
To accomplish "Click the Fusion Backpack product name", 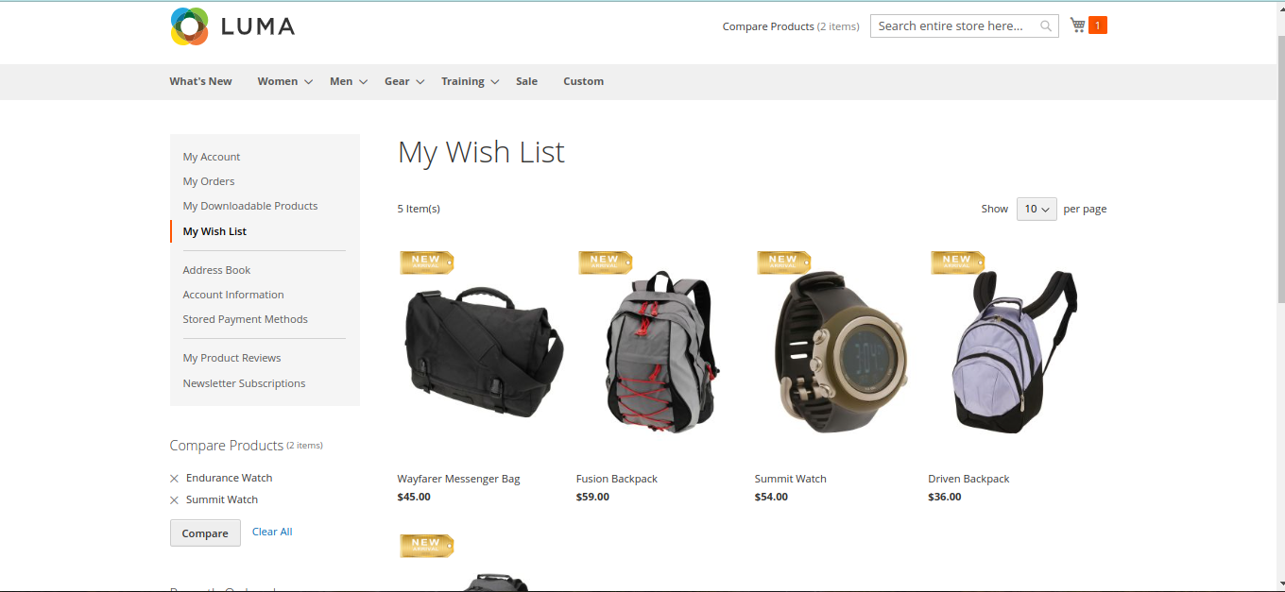I will coord(617,479).
